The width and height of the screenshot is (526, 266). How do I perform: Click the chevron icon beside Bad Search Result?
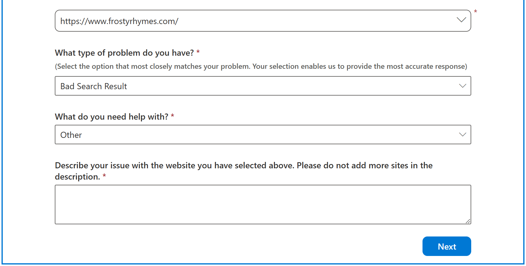point(462,86)
